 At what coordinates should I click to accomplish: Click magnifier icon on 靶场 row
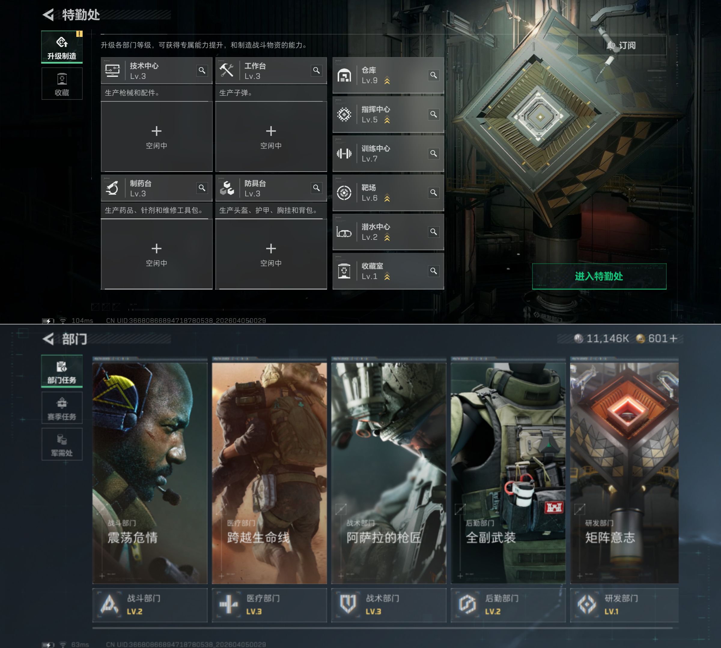[434, 193]
